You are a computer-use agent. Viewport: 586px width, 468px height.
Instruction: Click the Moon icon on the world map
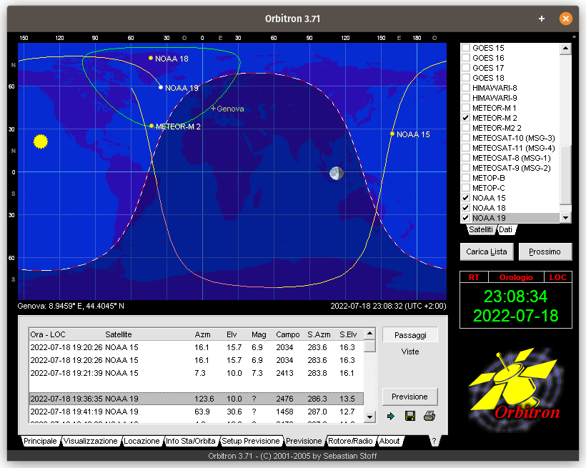pyautogui.click(x=337, y=173)
